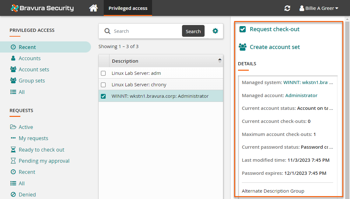The height and width of the screenshot is (199, 350).
Task: Uncheck the WINNT Administrator row checkbox
Action: [103, 96]
